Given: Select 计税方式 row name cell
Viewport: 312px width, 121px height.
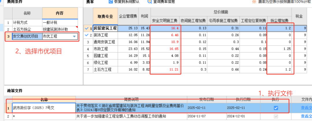Looking at the screenshot, I should [x=27, y=23].
